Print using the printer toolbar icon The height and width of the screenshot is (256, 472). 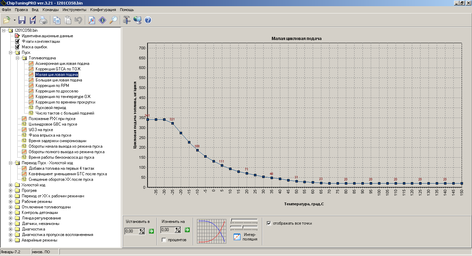pos(44,20)
